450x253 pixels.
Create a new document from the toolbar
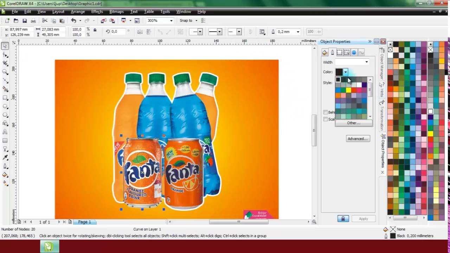[7, 21]
